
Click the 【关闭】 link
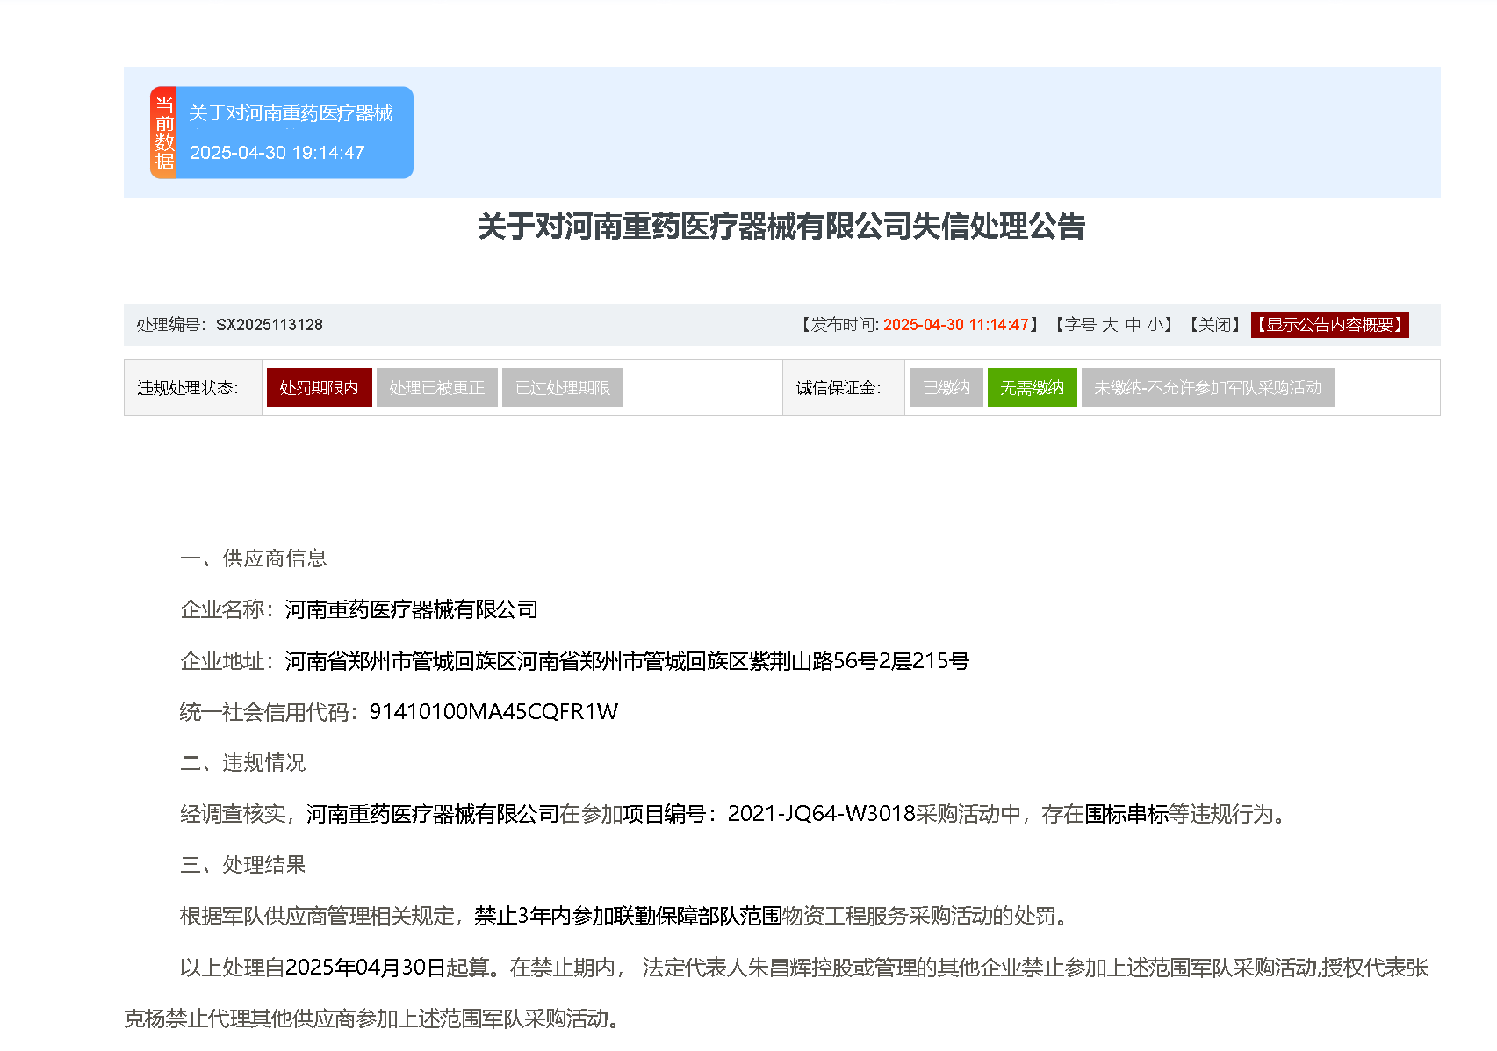[1215, 325]
